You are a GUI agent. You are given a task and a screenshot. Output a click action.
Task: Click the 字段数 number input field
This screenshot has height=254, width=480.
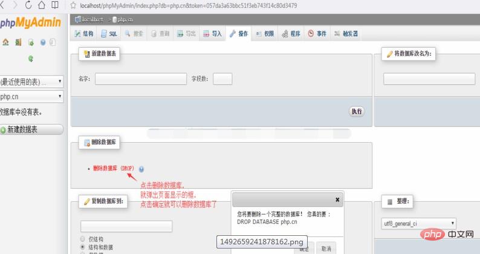(222, 79)
